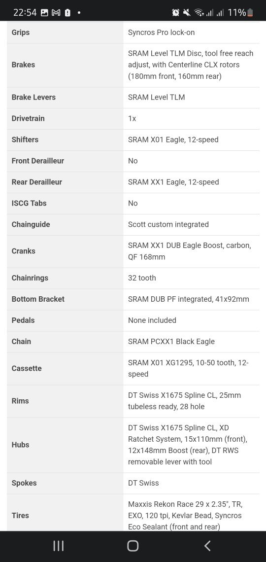This screenshot has width=266, height=562.
Task: Select the Brakes row label
Action: tap(23, 65)
